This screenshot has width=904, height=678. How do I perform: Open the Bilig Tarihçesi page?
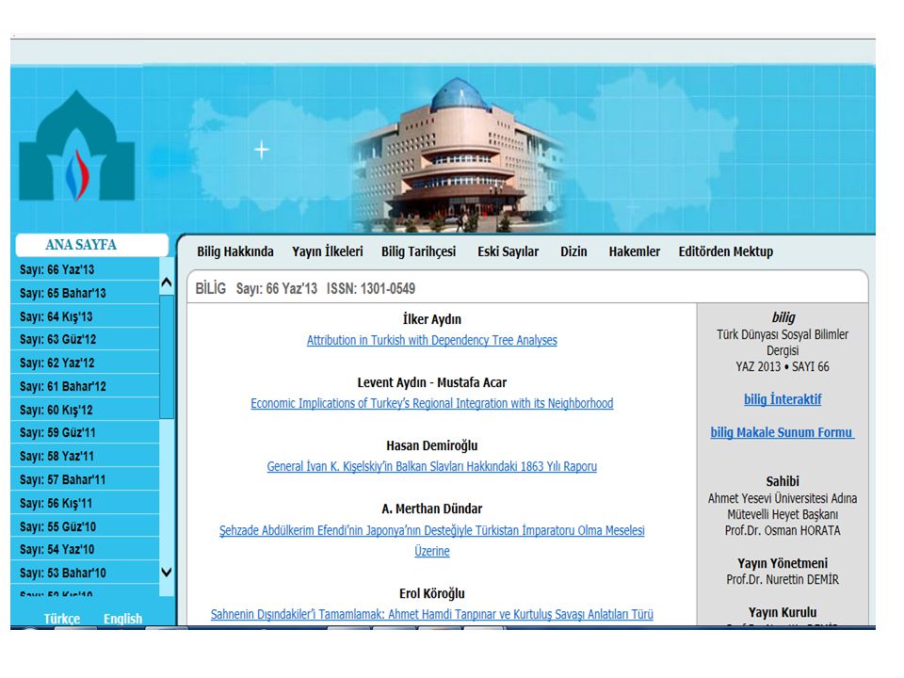(x=418, y=252)
